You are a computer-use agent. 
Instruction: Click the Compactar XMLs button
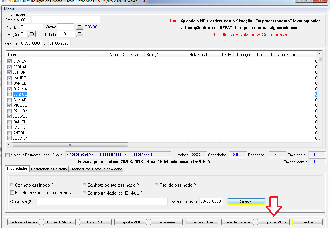[273, 222]
